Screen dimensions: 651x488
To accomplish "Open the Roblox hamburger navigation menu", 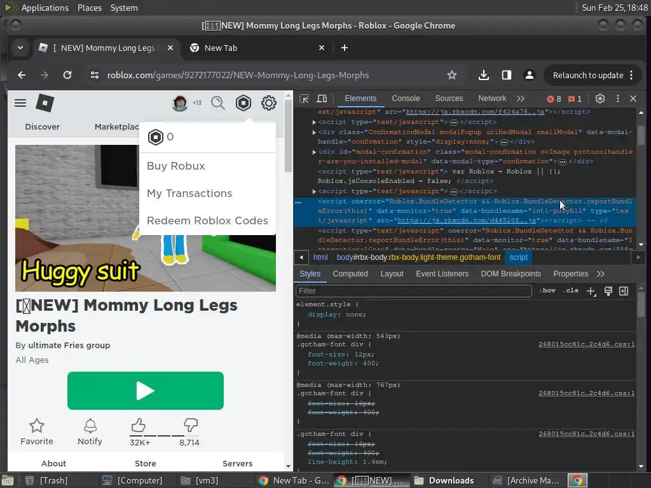I will (20, 103).
